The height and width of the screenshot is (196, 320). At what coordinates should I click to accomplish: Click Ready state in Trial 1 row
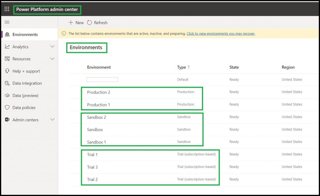[x=234, y=154]
